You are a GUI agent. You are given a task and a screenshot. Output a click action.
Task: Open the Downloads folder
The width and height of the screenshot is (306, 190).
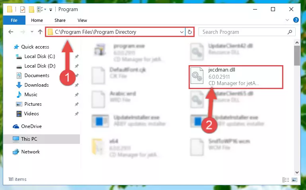tap(37, 85)
